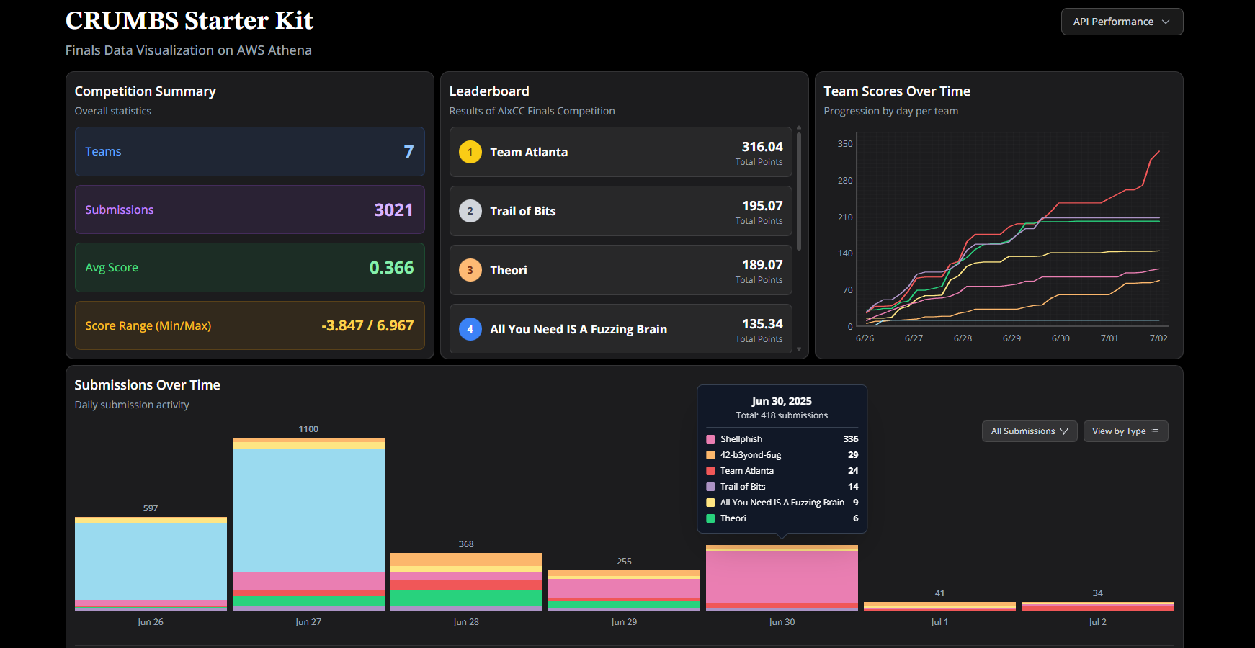Select the Theori leaderboard entry
The image size is (1255, 648).
(620, 270)
